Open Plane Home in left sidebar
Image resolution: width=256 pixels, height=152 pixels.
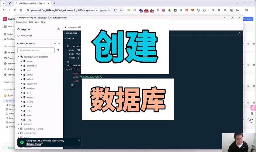pyautogui.click(x=8, y=34)
